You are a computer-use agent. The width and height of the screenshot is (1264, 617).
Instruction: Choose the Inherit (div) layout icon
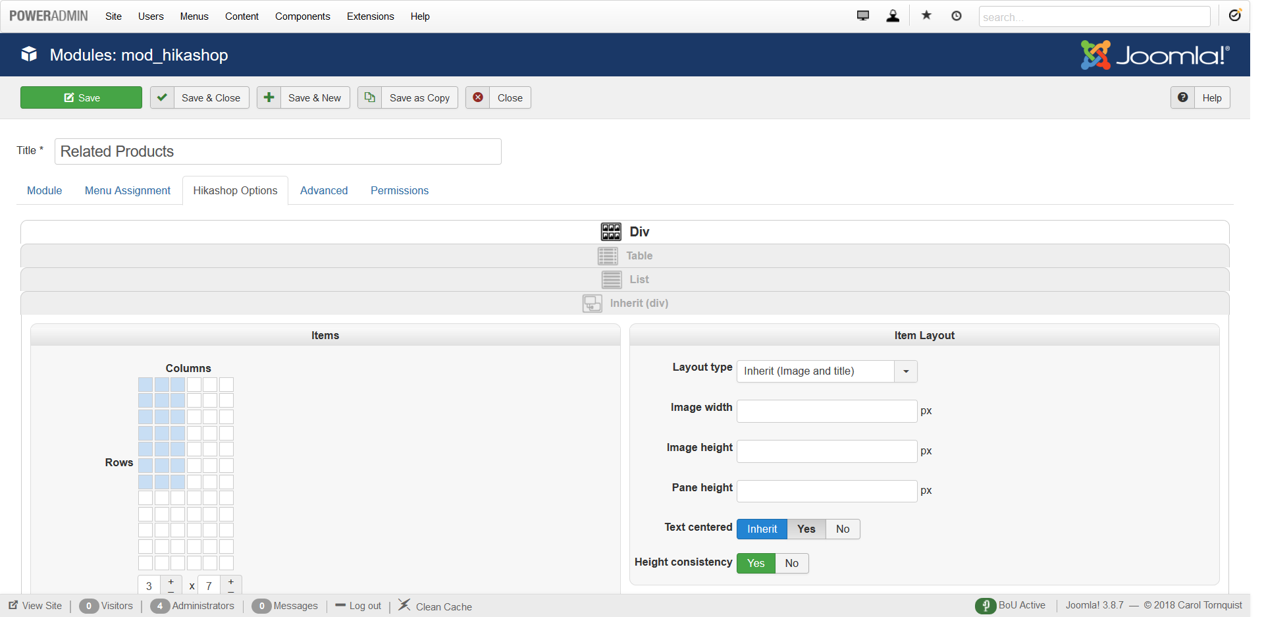[592, 304]
